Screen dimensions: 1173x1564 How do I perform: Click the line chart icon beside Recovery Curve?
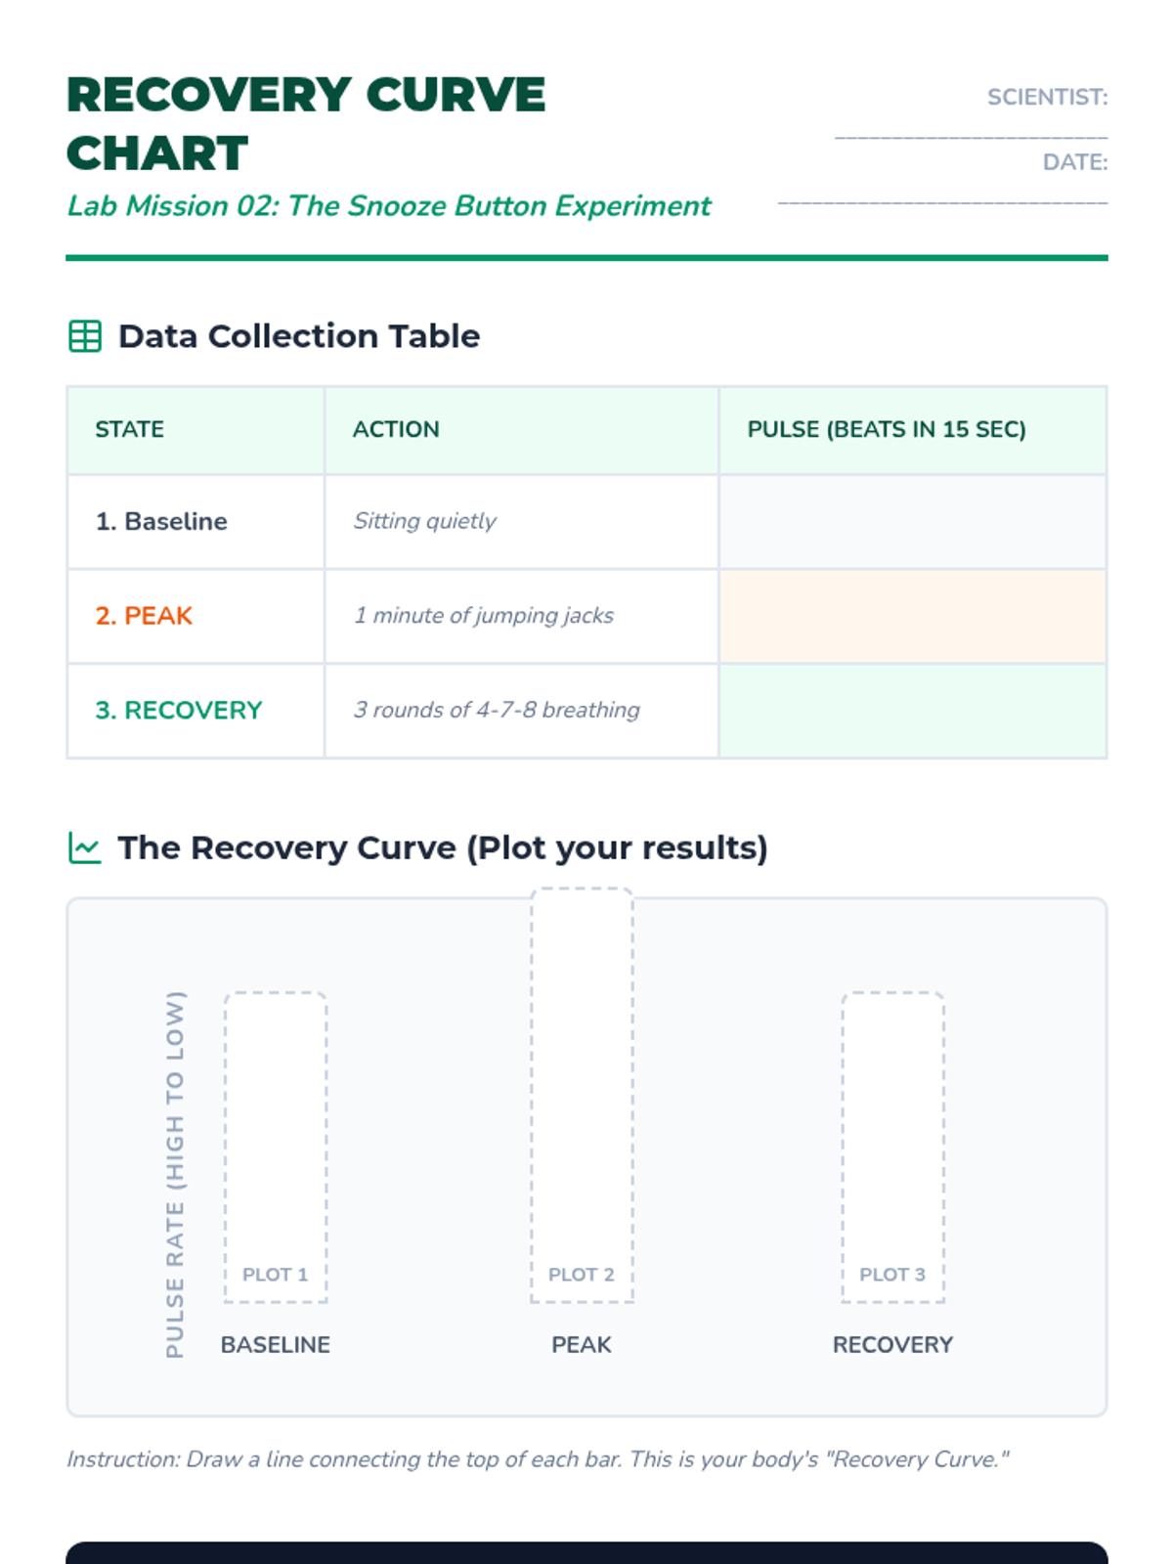point(85,847)
